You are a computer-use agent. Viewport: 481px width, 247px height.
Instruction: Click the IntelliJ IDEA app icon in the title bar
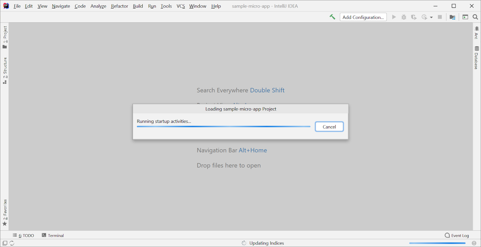[6, 6]
